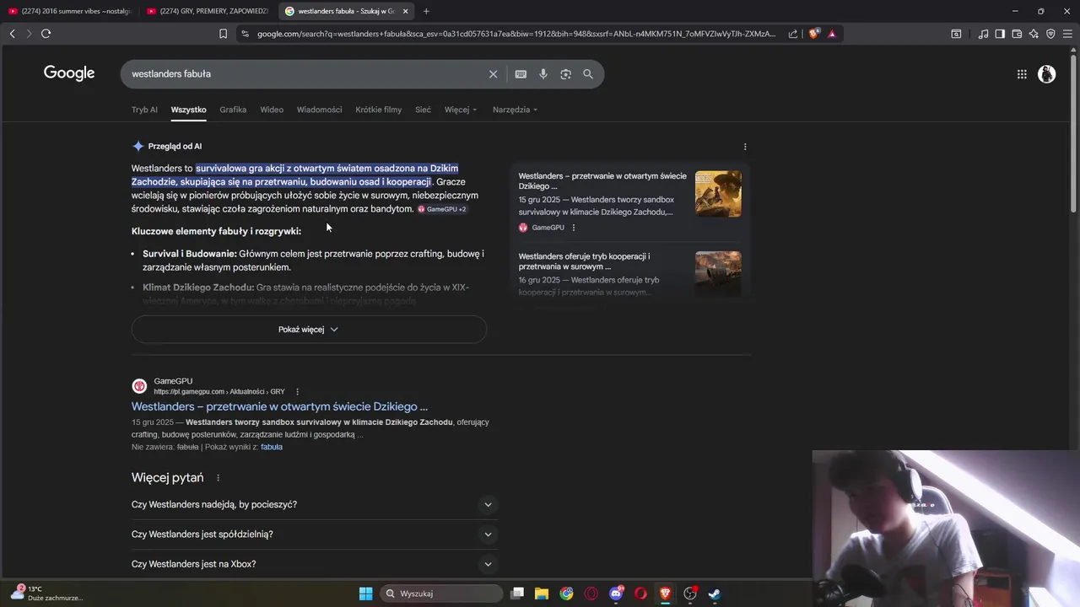The width and height of the screenshot is (1080, 607).
Task: Switch to the GRY, PREMIERY, ZAPOWIEDZI browser tab
Action: point(207,11)
